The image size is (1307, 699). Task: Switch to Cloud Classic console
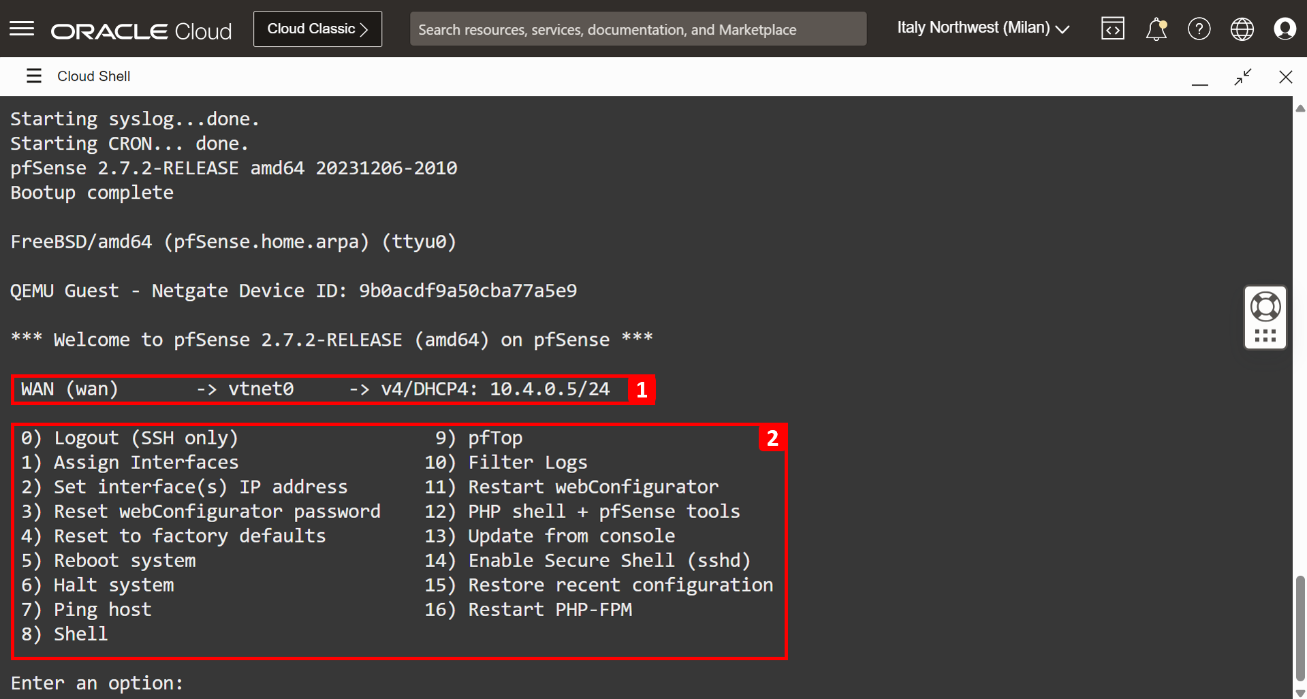[317, 29]
